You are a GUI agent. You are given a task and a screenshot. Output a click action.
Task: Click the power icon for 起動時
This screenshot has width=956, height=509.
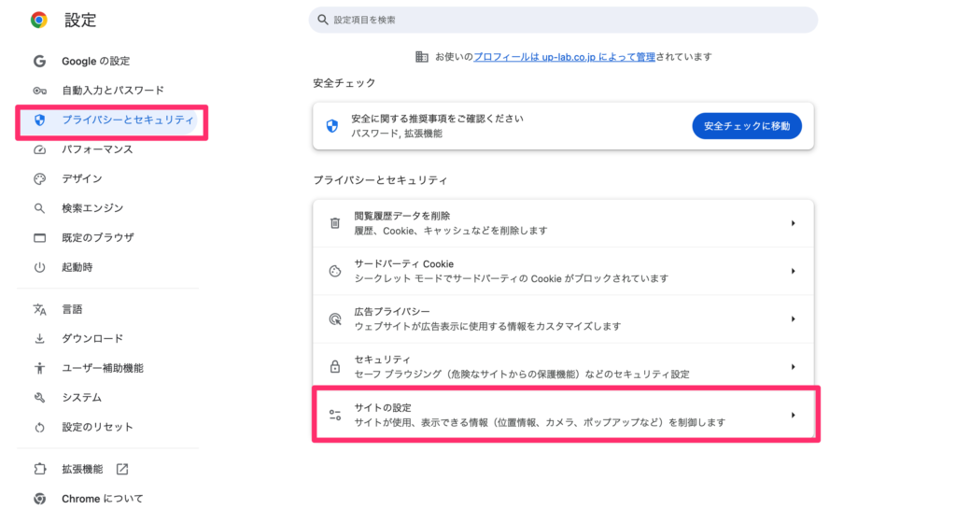click(39, 267)
